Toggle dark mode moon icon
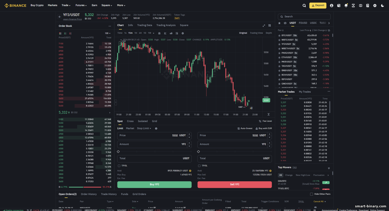Screen dimensions: 389x211 pos(382,5)
